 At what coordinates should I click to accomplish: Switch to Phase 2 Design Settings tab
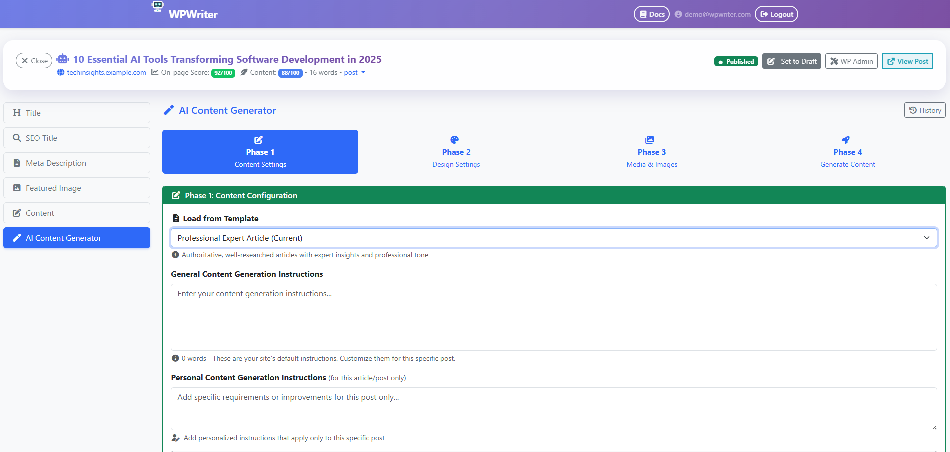(x=456, y=152)
